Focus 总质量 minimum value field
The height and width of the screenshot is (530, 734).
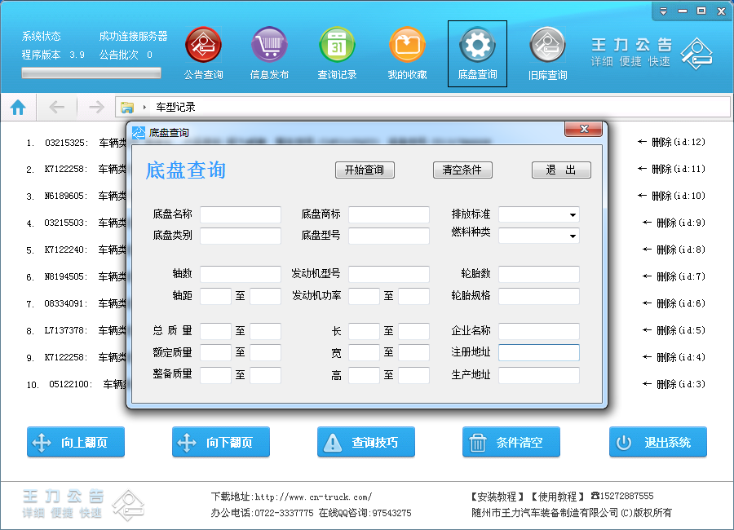point(216,332)
